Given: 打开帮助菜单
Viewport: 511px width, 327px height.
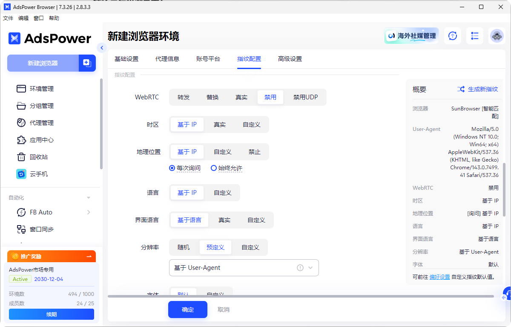Looking at the screenshot, I should point(54,18).
